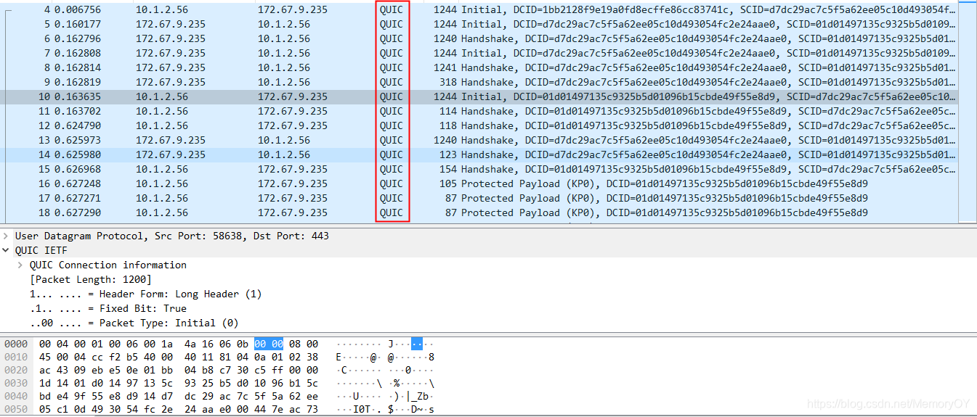Click hex offset 0050 row
Image resolution: width=977 pixels, height=417 pixels.
coord(219,409)
